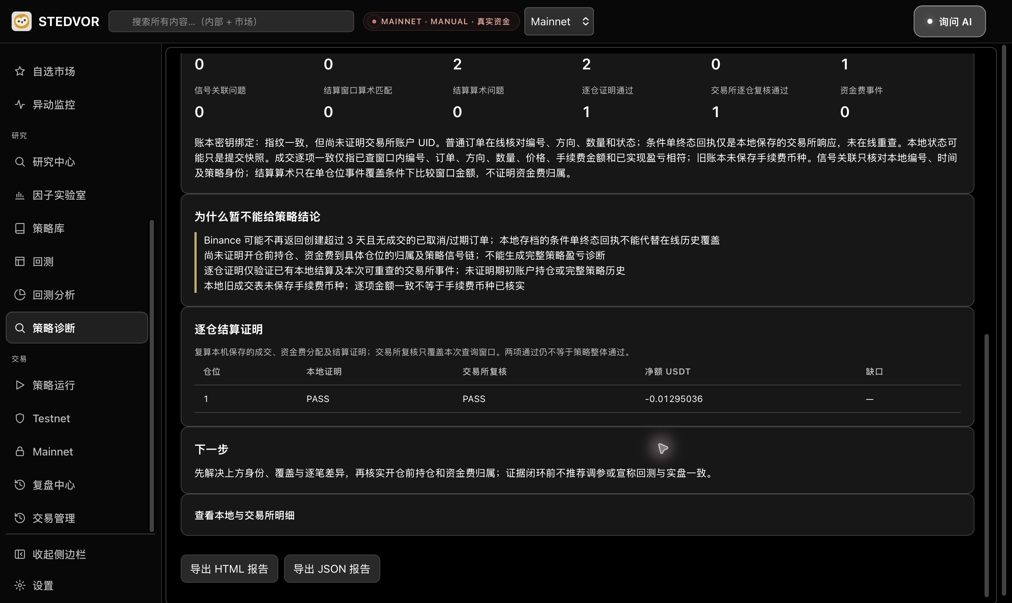Click the gear icon beside 设置
The height and width of the screenshot is (603, 1012).
pos(20,586)
